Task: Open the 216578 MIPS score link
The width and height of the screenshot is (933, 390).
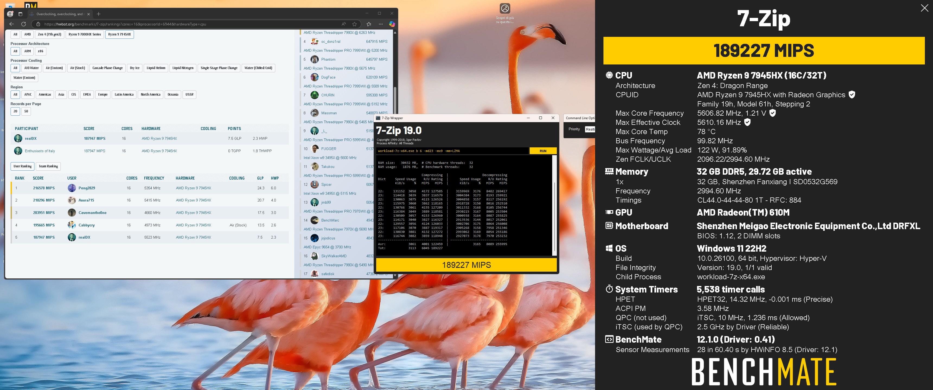Action: click(44, 188)
